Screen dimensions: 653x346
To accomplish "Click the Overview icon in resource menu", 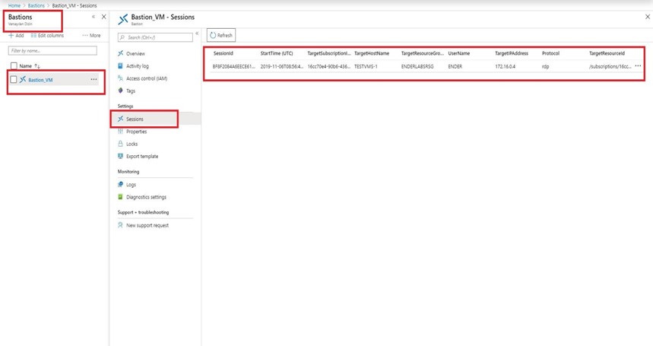I will [x=120, y=53].
